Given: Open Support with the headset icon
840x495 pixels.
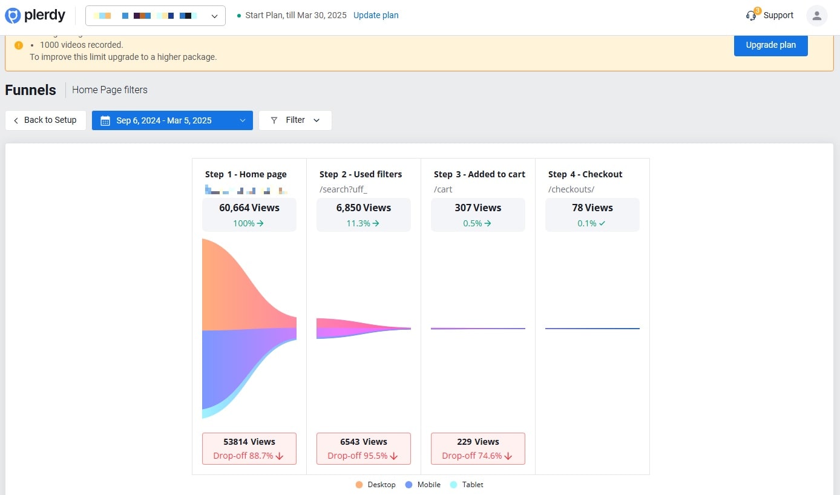Looking at the screenshot, I should coord(751,15).
